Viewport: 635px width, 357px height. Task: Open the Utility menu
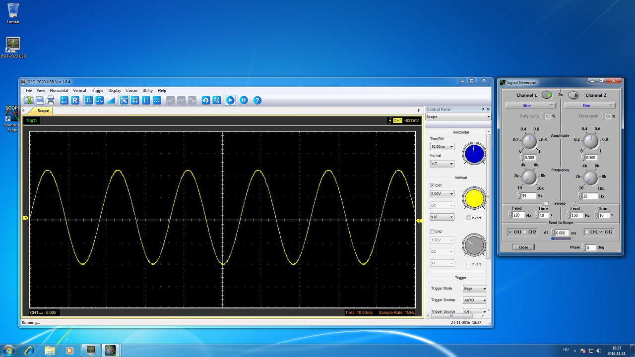tap(147, 91)
